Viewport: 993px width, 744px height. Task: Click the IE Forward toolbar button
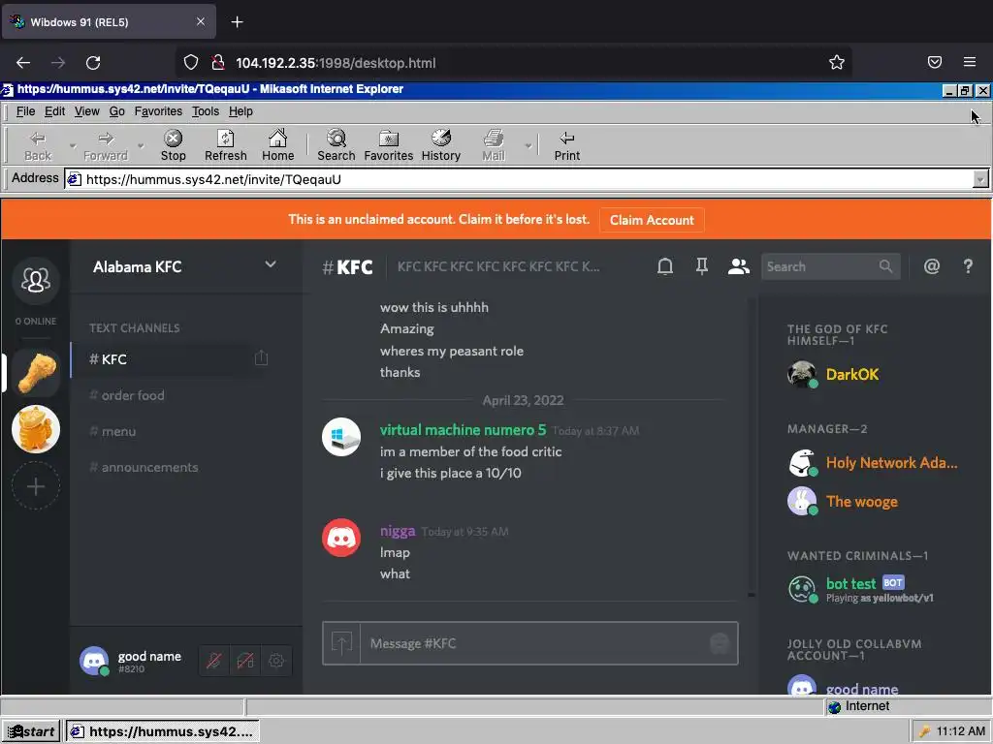tap(105, 145)
